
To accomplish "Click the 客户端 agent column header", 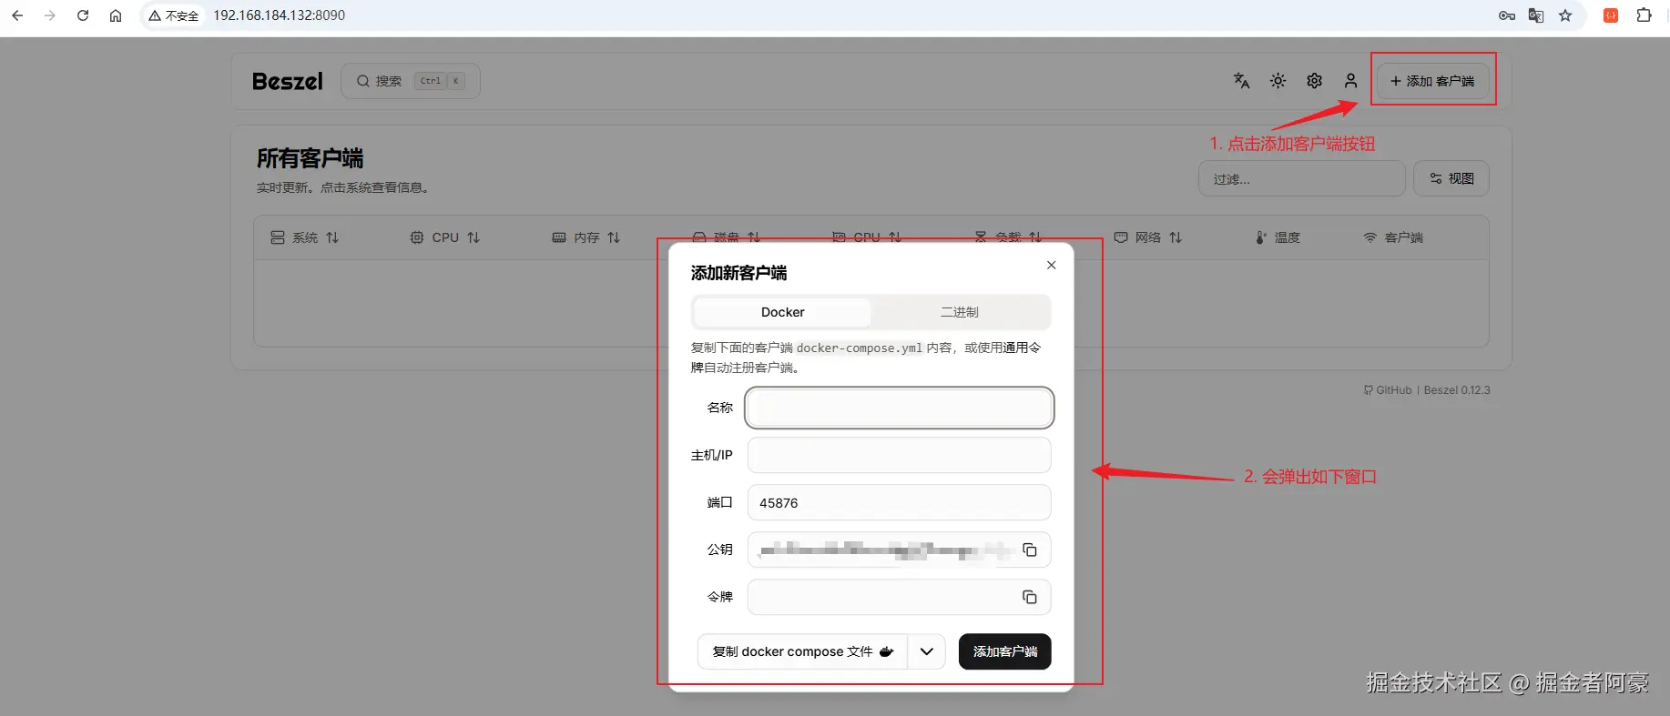I will pos(1394,237).
